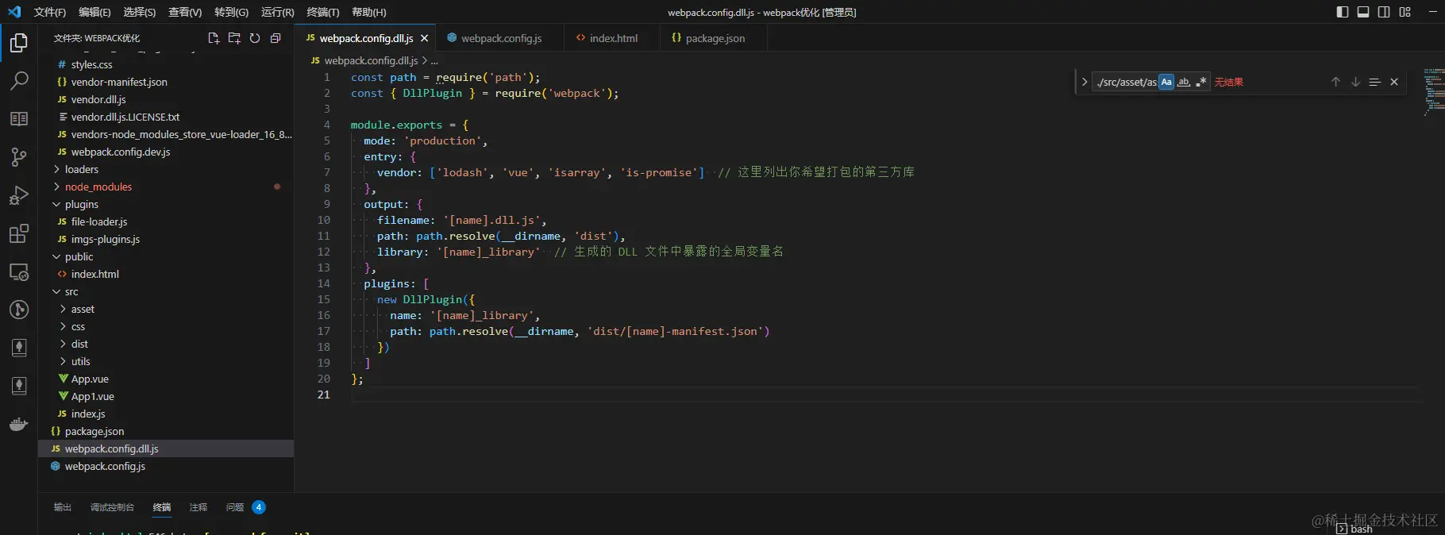
Task: Toggle Match Whole Word in find widget
Action: pyautogui.click(x=1184, y=82)
